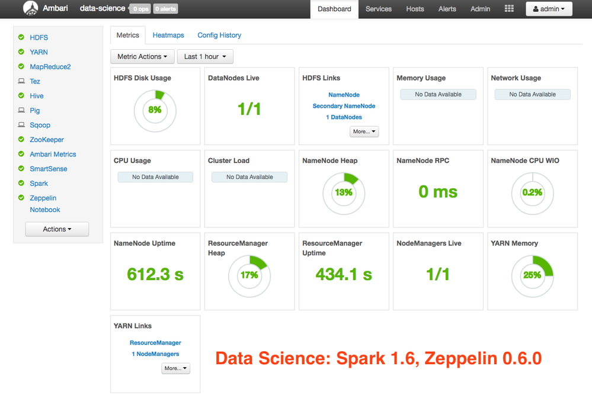This screenshot has height=414, width=592.
Task: Click the green check icon next to YARN
Action: pyautogui.click(x=23, y=52)
